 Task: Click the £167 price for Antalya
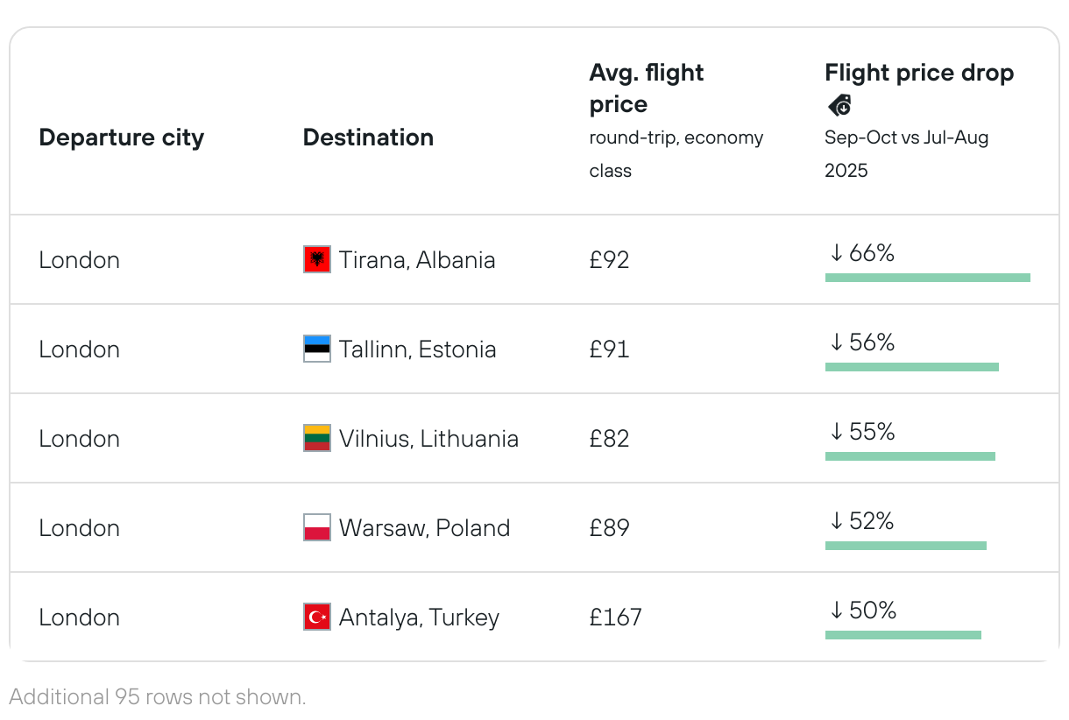tap(615, 618)
